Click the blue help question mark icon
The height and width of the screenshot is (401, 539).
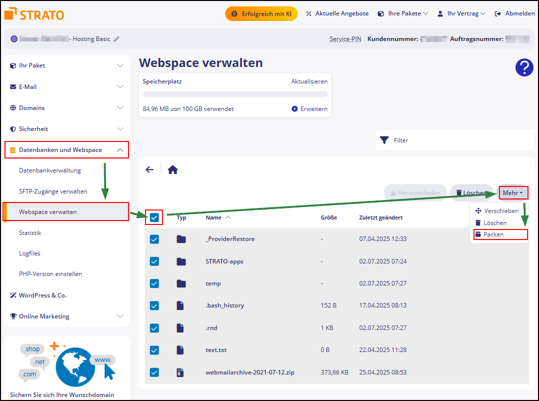[524, 67]
